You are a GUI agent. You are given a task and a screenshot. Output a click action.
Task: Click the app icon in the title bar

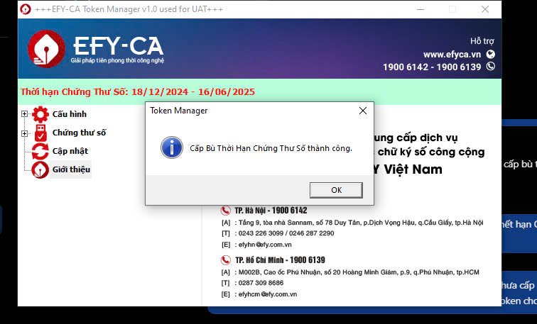pos(26,9)
